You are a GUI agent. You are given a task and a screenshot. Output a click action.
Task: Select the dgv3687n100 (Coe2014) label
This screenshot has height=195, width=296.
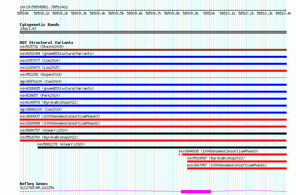pyautogui.click(x=41, y=81)
